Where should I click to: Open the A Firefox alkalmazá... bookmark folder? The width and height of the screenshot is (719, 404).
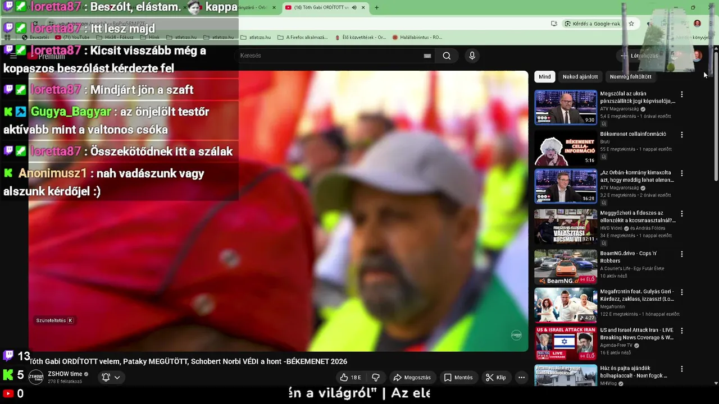pyautogui.click(x=303, y=37)
